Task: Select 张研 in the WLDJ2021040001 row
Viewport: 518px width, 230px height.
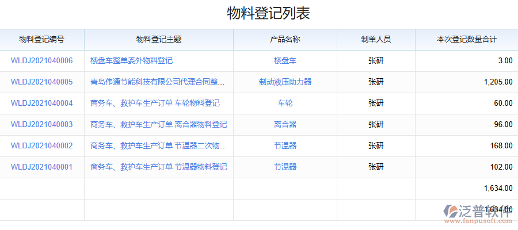Action: (376, 167)
